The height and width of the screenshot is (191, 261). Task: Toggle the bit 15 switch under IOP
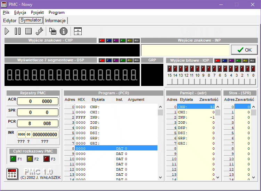[170, 82]
